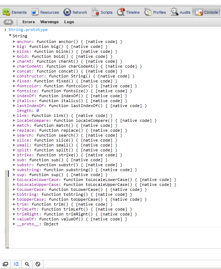Open the Resources panel icon
This screenshot has width=221, height=269.
(35, 12)
